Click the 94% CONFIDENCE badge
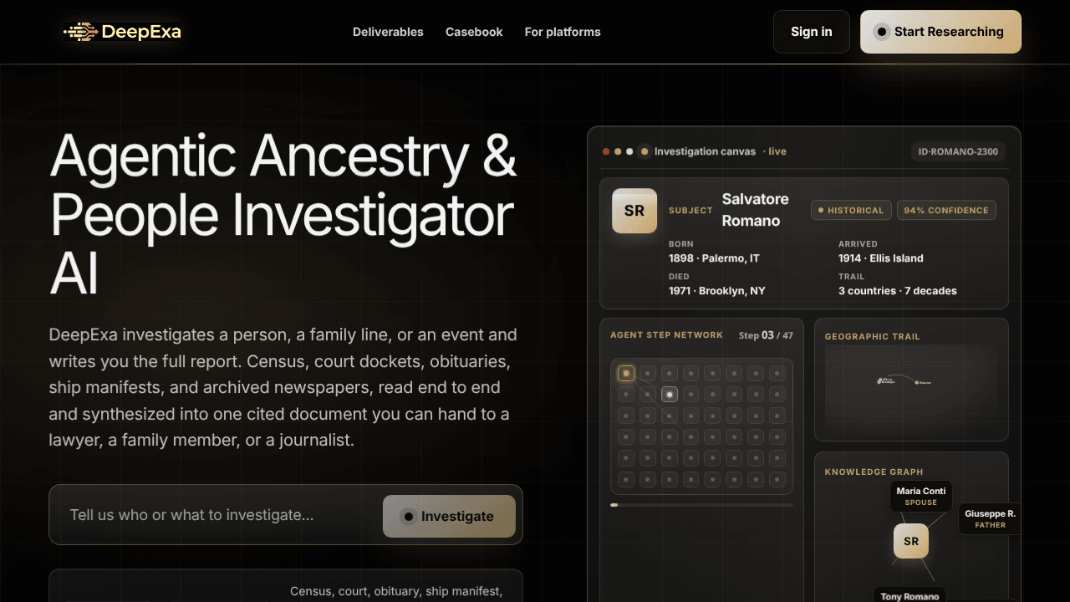Viewport: 1070px width, 602px height. [x=946, y=210]
